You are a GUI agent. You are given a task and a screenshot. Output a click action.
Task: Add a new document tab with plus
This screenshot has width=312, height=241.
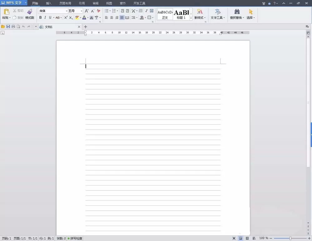[85, 27]
